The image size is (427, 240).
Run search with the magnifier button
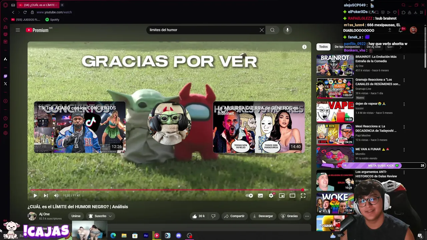tap(273, 30)
